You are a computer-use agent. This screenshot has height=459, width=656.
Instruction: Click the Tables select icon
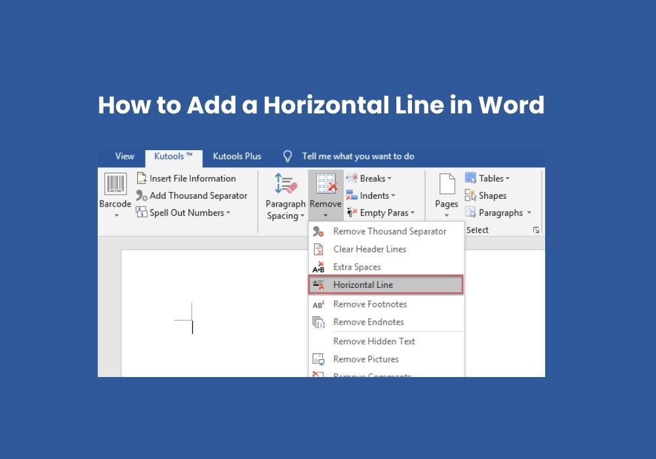pos(470,178)
